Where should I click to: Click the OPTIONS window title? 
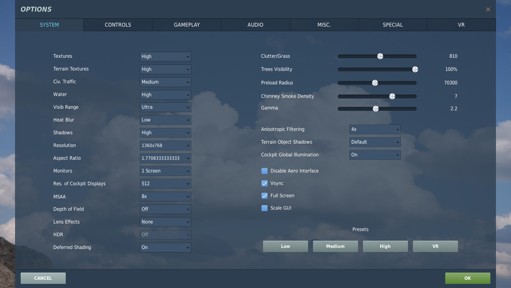(x=36, y=9)
